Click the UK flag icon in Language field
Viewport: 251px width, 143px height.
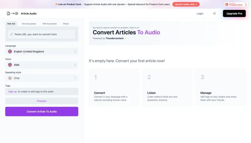(10, 52)
